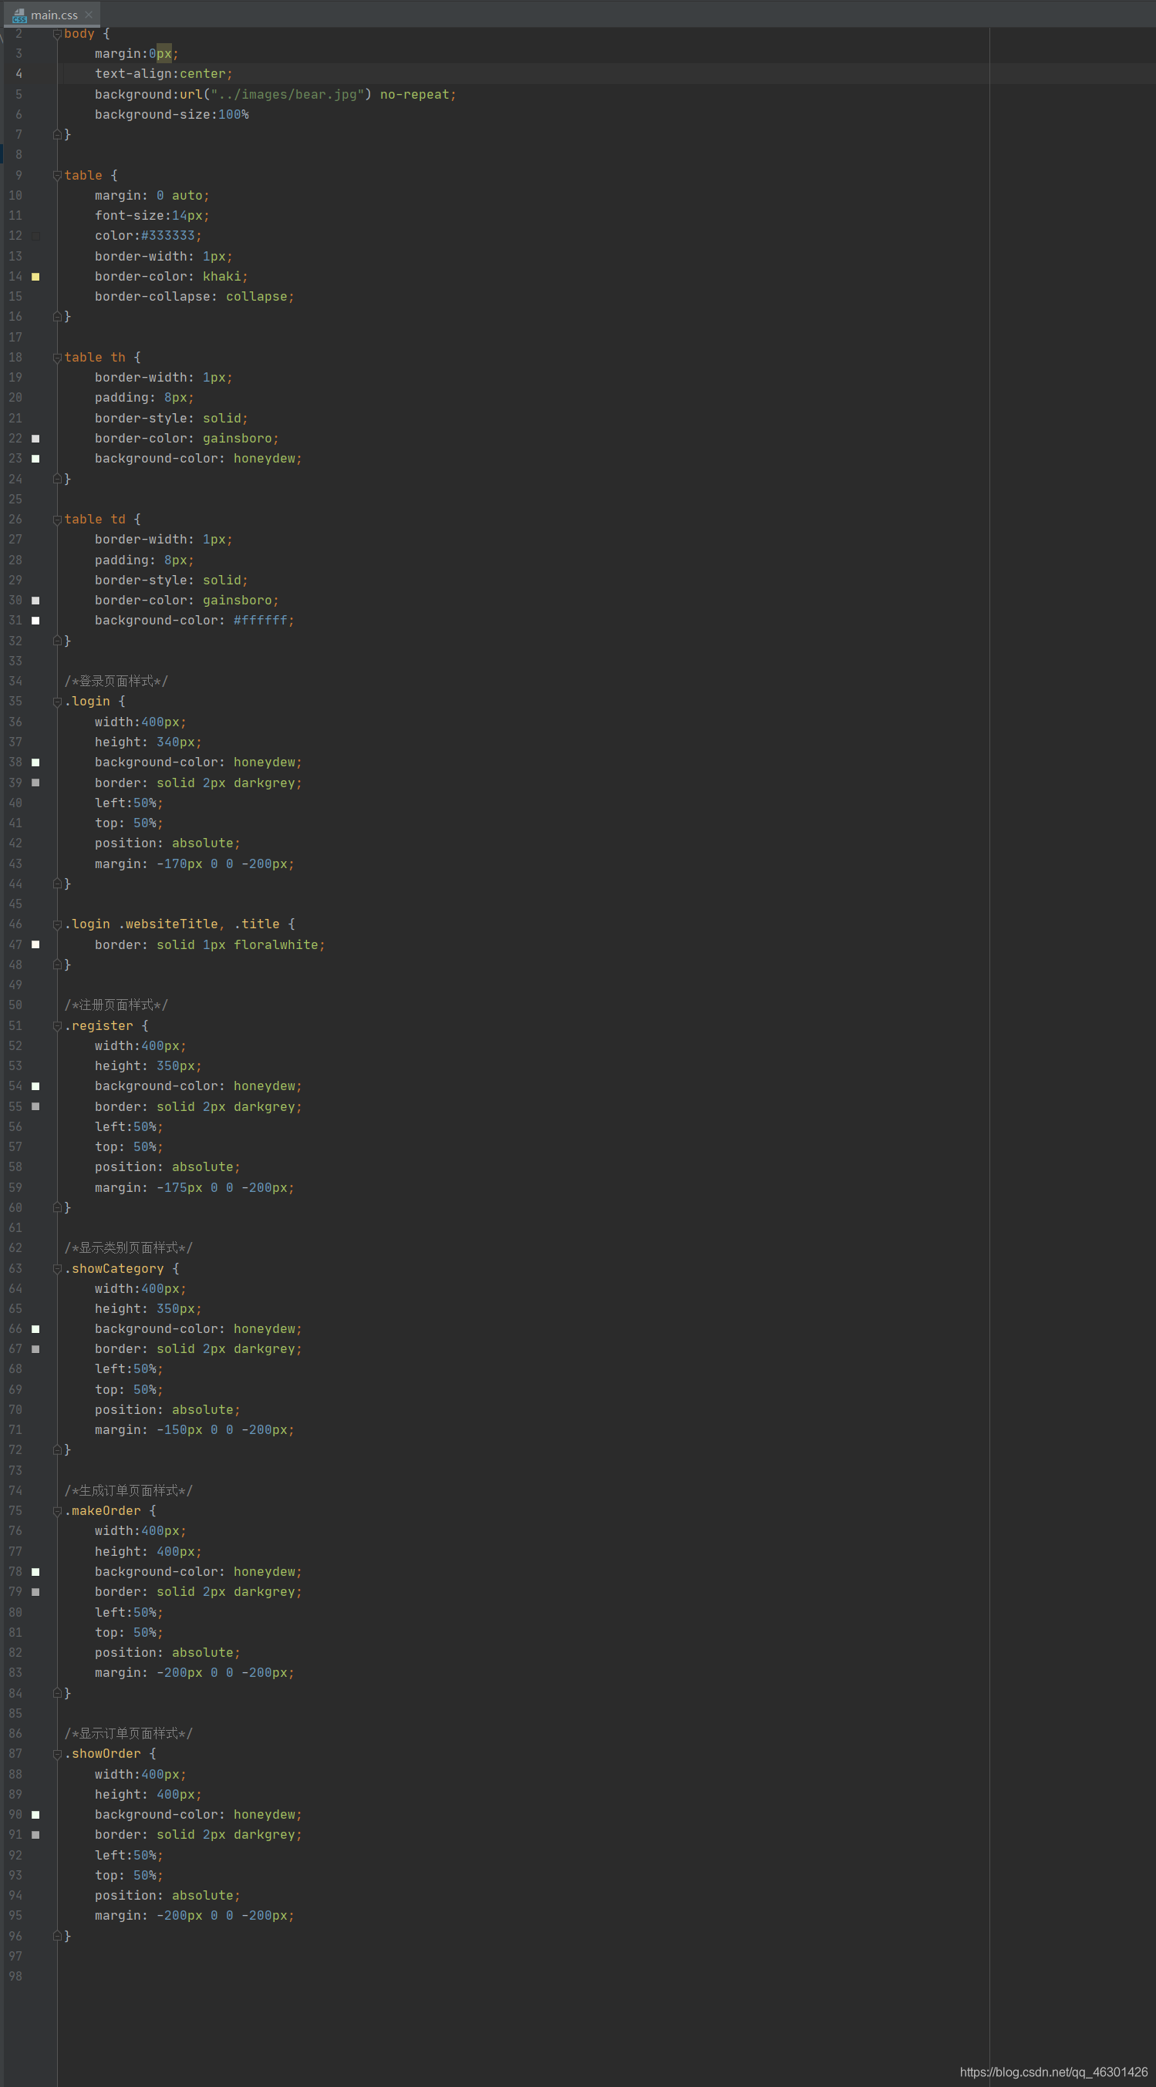Click the 注册页面样式 comment

pyautogui.click(x=116, y=1005)
